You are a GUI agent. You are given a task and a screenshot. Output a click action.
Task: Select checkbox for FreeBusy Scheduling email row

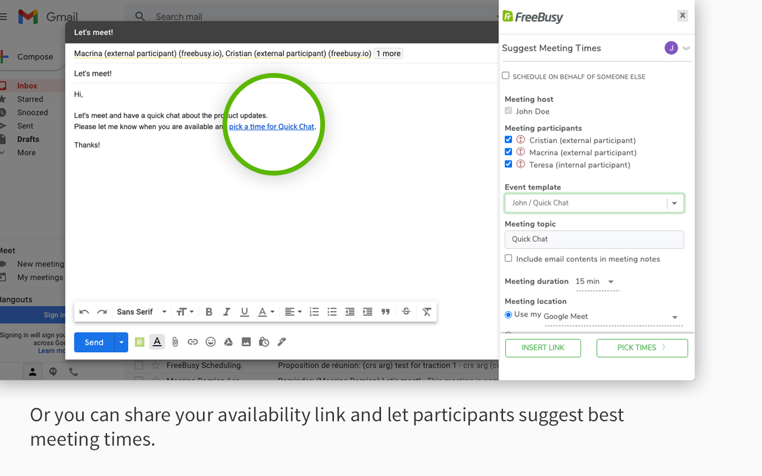(x=138, y=365)
